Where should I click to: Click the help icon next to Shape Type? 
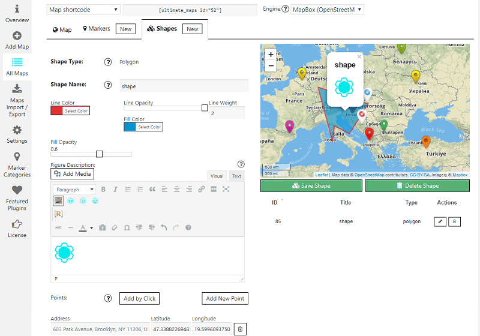[108, 62]
